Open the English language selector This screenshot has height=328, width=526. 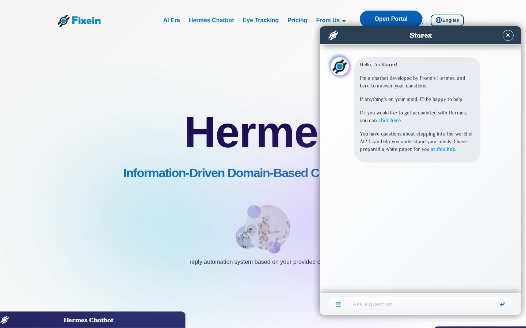point(447,20)
